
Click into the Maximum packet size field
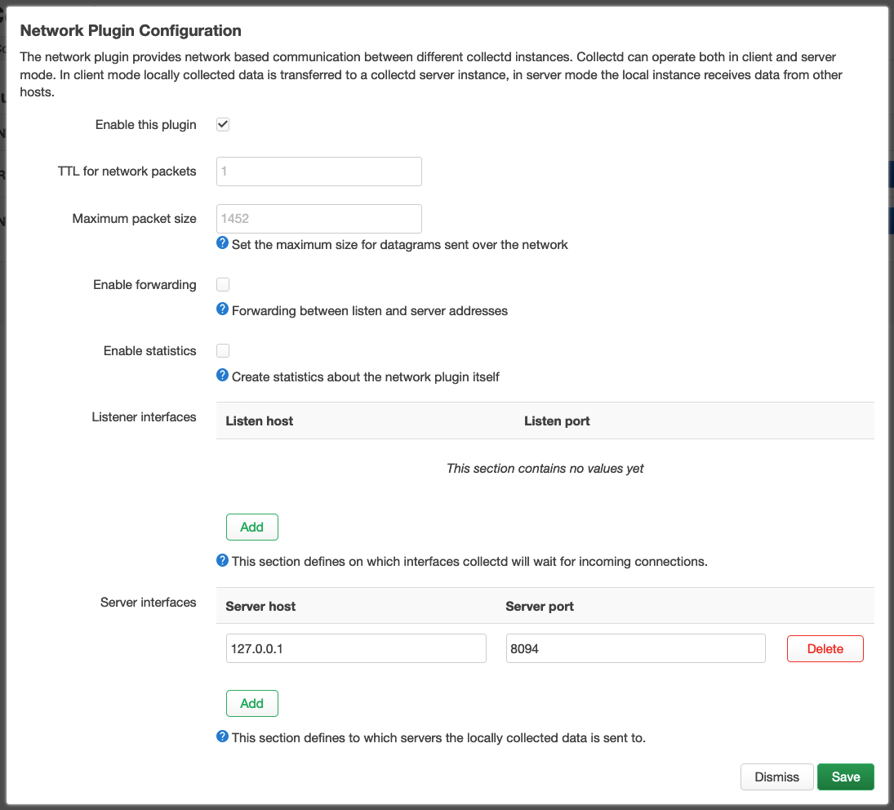click(x=318, y=219)
